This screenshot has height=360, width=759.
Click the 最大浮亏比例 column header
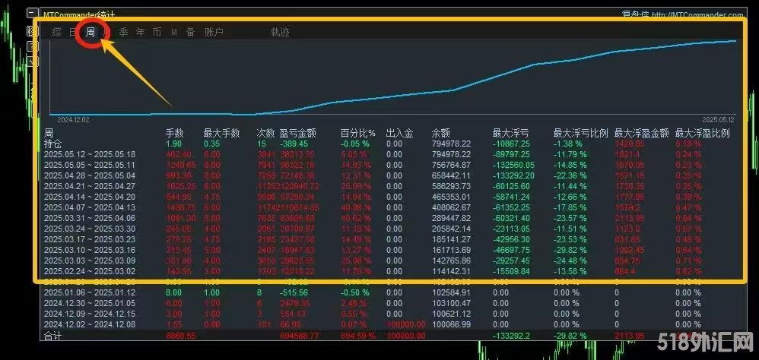click(x=580, y=133)
